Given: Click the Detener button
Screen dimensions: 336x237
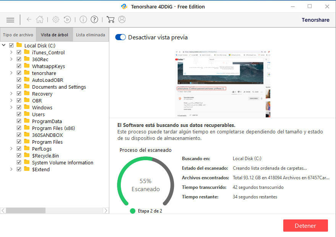Looking at the screenshot, I should [x=305, y=226].
